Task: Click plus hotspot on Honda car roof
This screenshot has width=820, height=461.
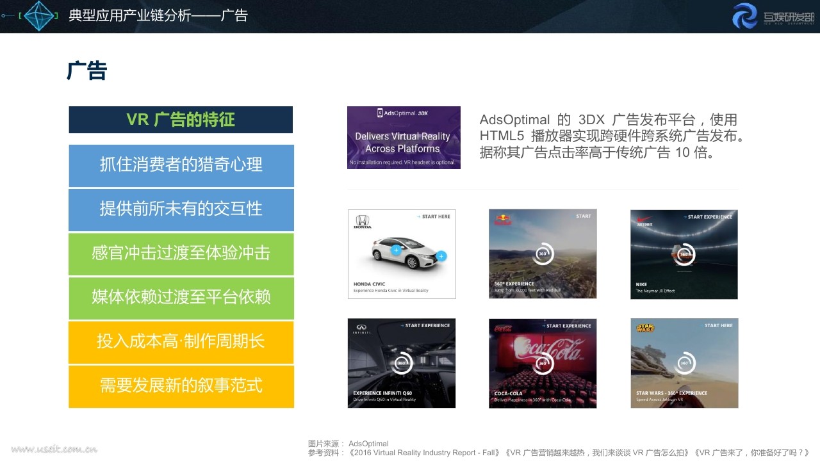Action: pyautogui.click(x=396, y=250)
